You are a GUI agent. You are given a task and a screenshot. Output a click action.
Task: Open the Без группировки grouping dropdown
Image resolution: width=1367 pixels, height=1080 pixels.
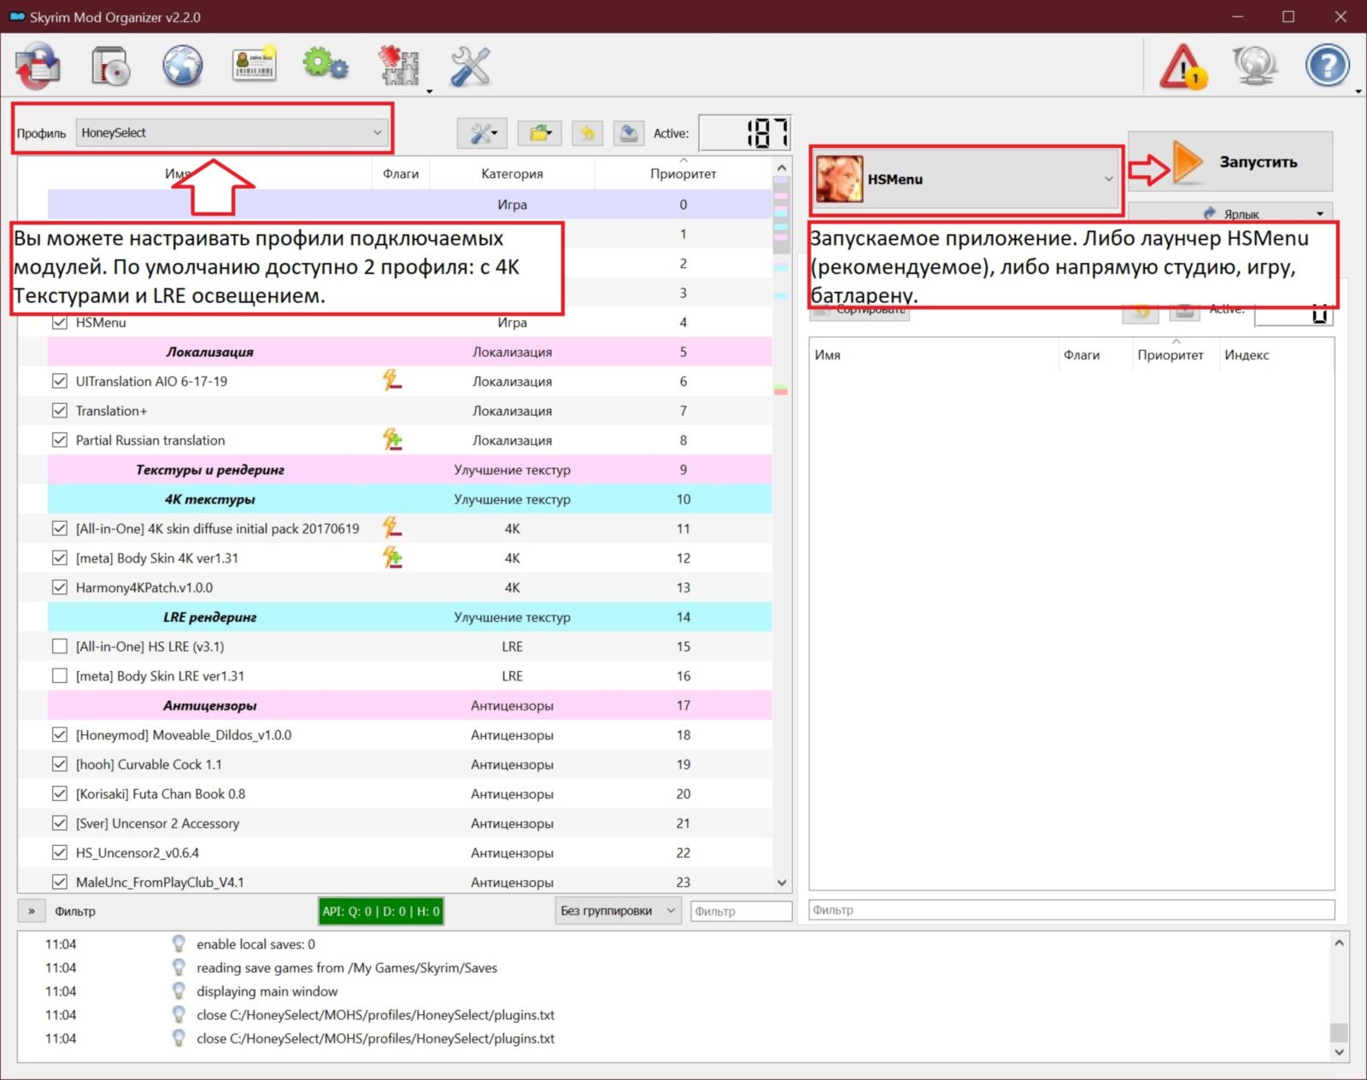pos(618,911)
